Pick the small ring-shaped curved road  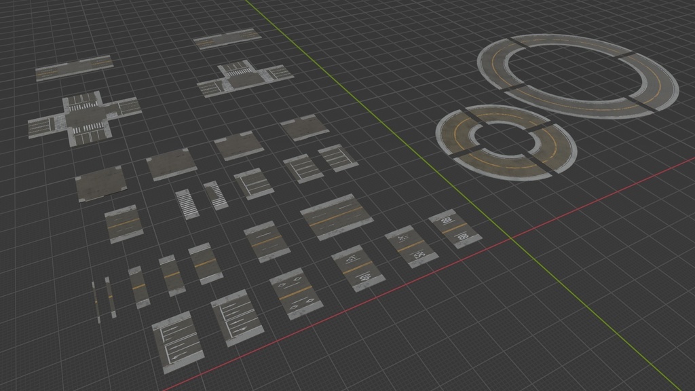[506, 143]
